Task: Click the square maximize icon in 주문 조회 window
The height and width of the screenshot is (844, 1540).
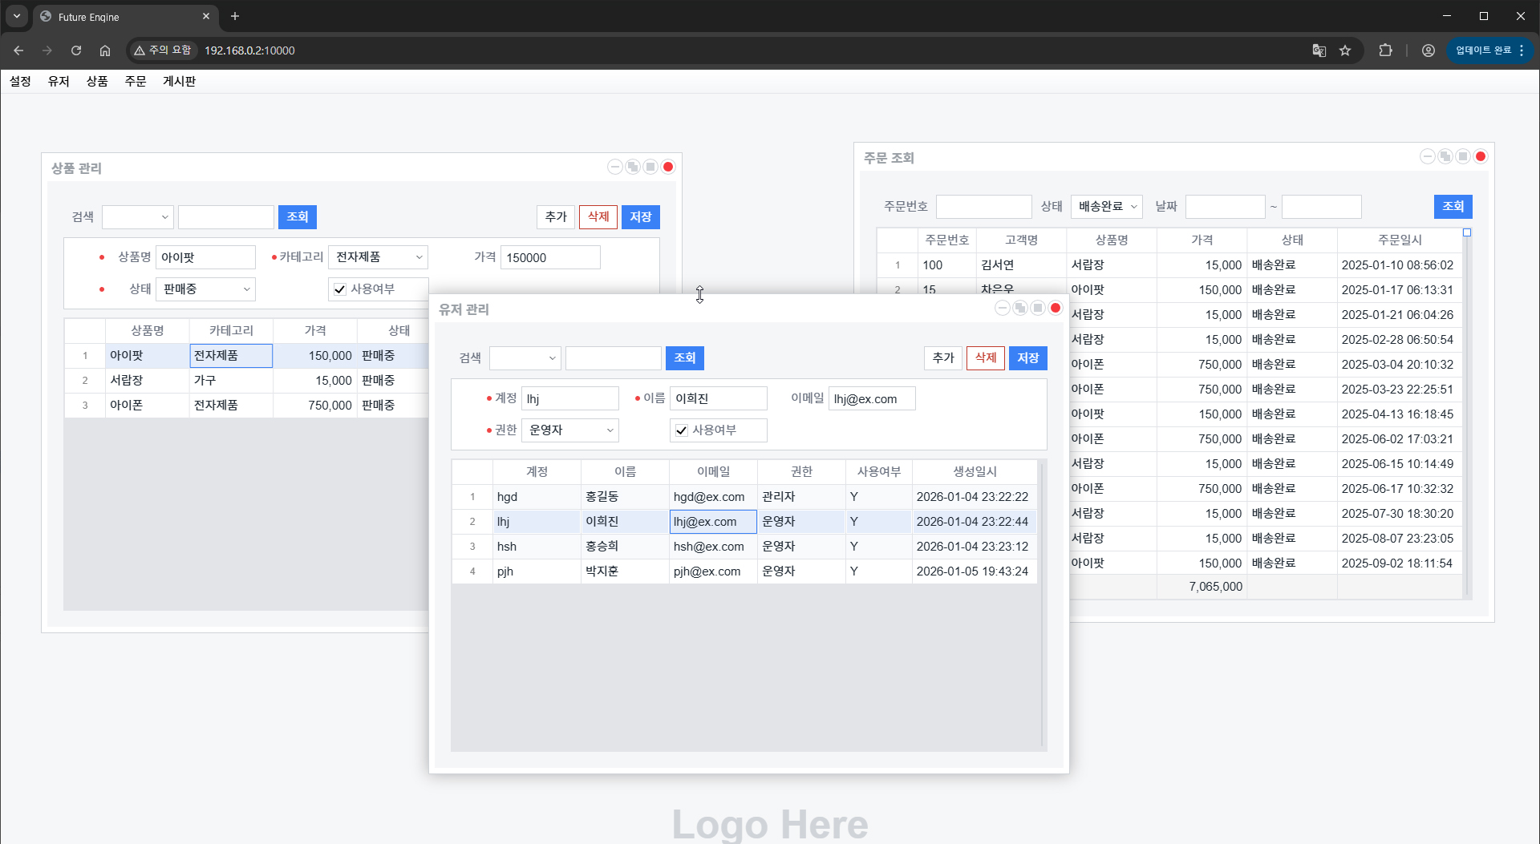Action: pyautogui.click(x=1463, y=157)
